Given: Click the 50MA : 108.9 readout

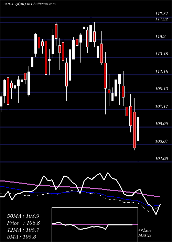Looking at the screenshot, I should point(22,216).
